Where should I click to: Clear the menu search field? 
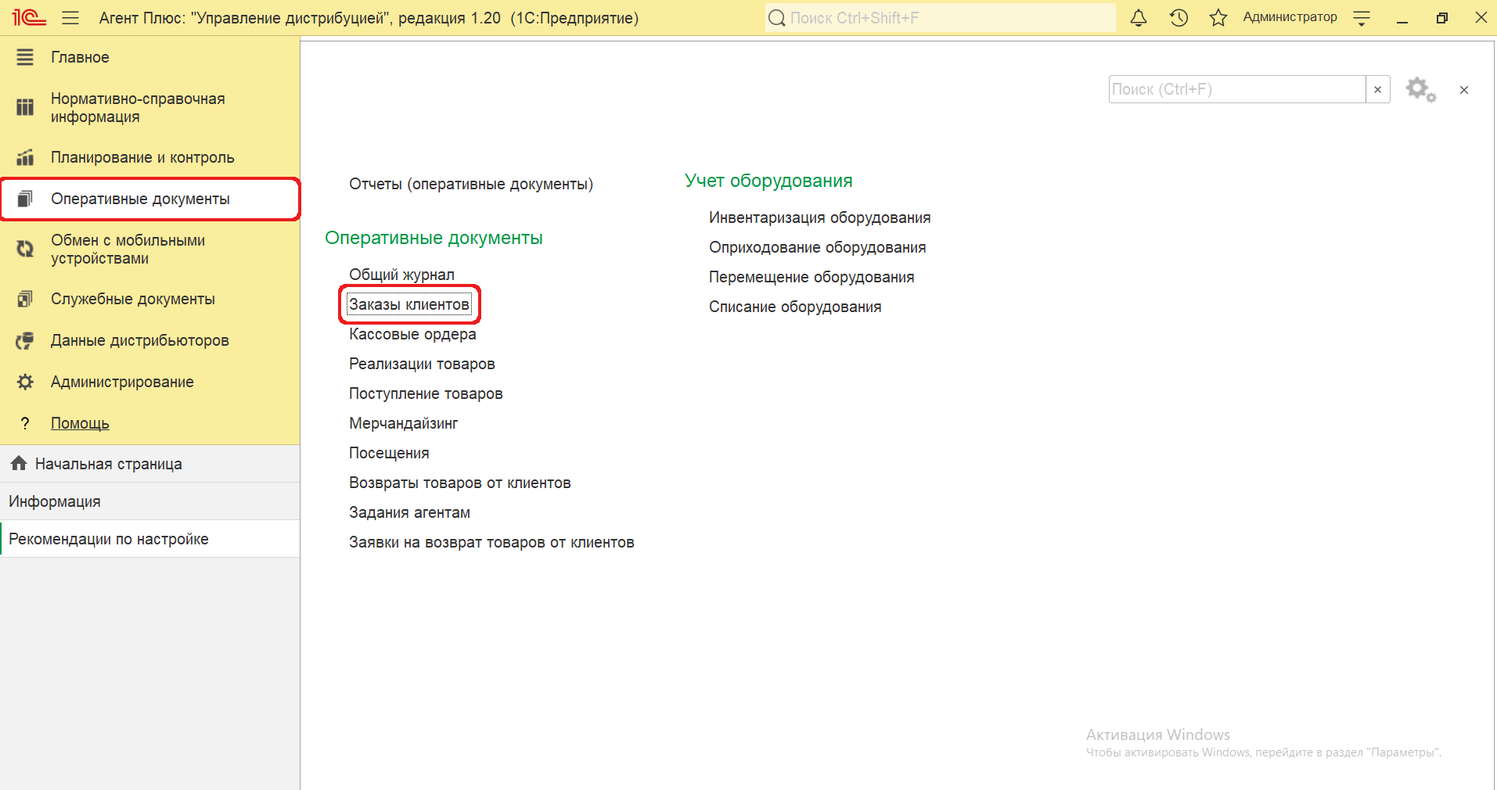click(1377, 90)
